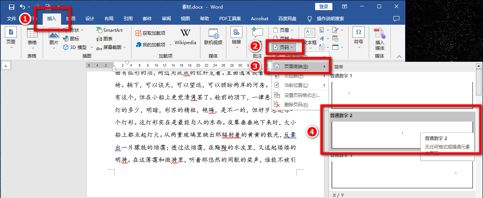Choose 设置页码格式(F)... menu item
The image size is (483, 198).
[x=301, y=95]
